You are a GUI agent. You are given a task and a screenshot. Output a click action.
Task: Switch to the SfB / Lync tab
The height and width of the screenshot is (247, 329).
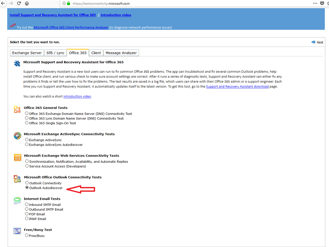pos(55,53)
